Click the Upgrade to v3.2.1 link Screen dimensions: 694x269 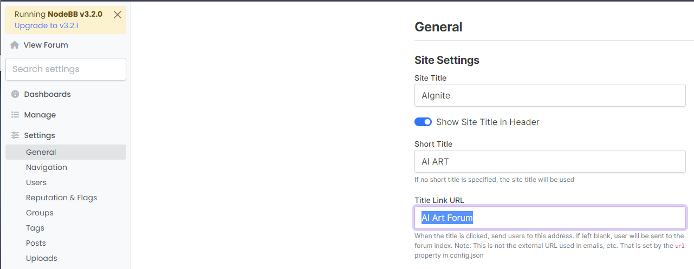click(x=47, y=25)
